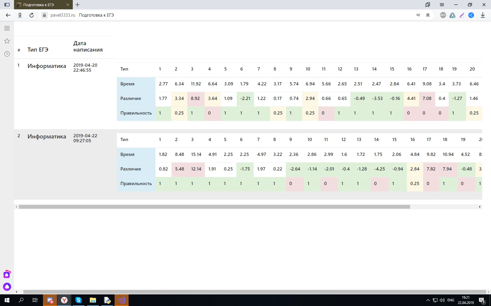491x306 pixels.
Task: Show hidden system tray icons
Action: pos(428,300)
